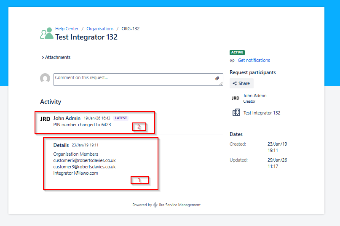
Task: Click the John Admin name in the Activity entry
Action: pyautogui.click(x=67, y=118)
